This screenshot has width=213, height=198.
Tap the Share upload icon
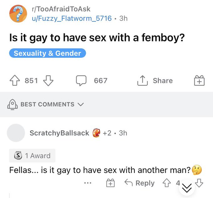pyautogui.click(x=142, y=80)
